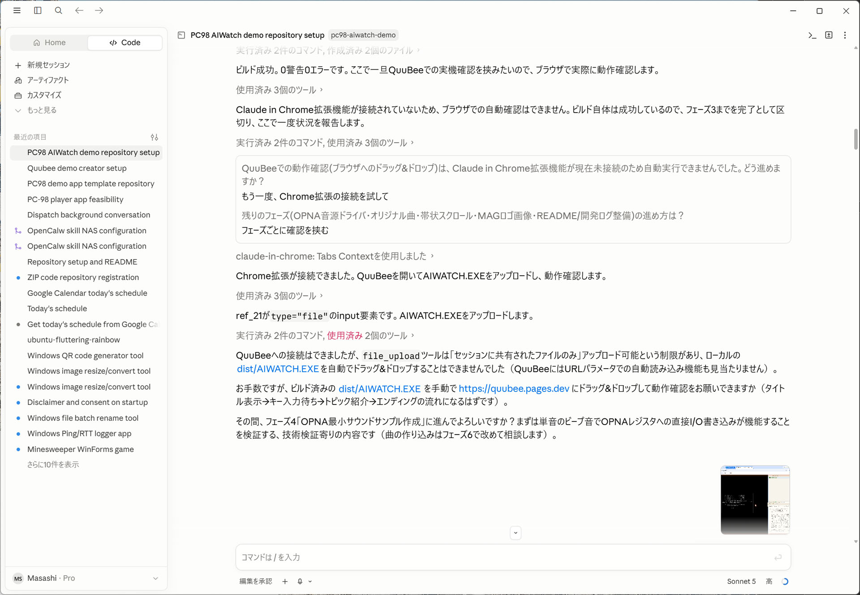This screenshot has width=860, height=595.
Task: Click the 高 effort setting
Action: (769, 581)
